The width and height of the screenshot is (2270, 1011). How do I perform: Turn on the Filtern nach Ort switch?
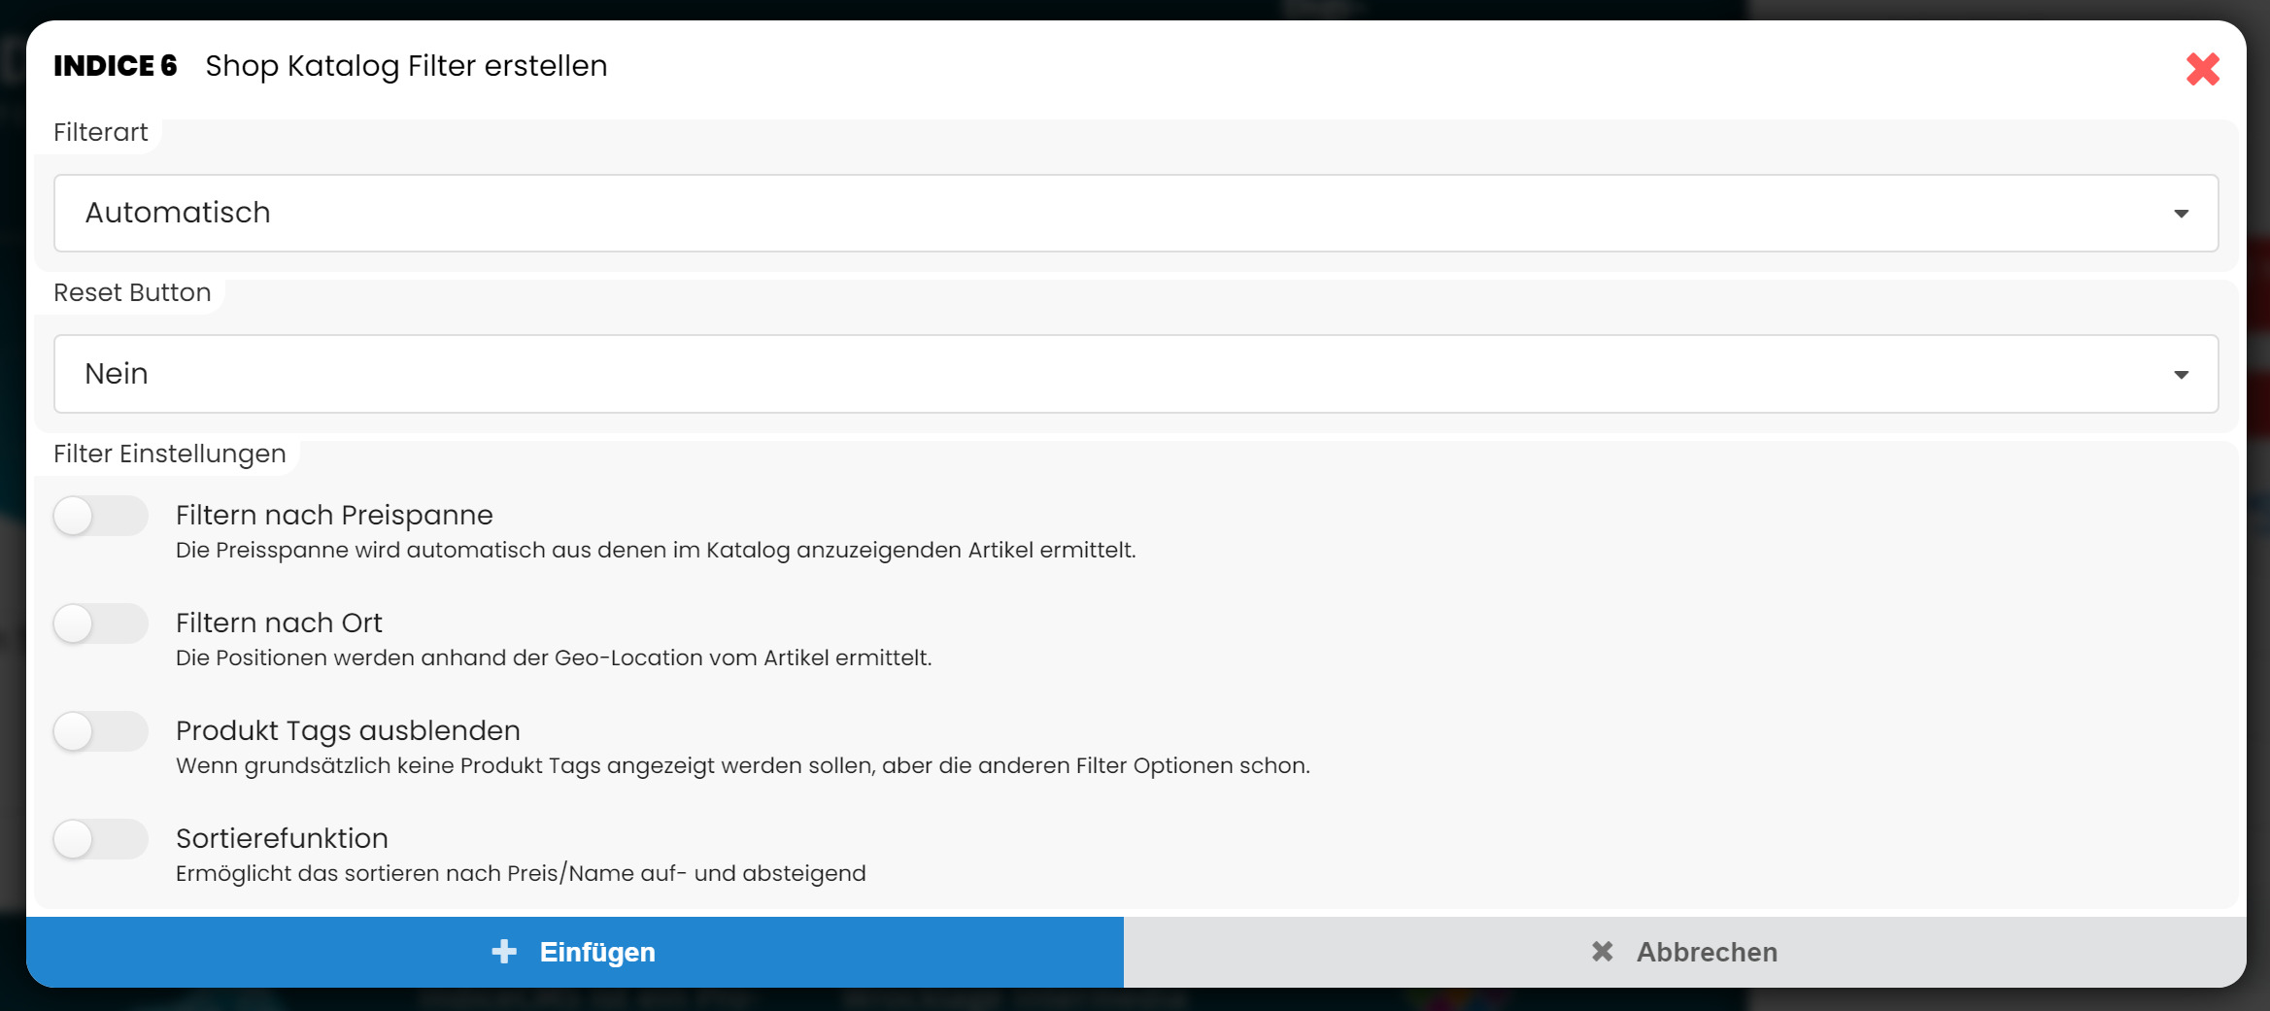click(x=101, y=623)
